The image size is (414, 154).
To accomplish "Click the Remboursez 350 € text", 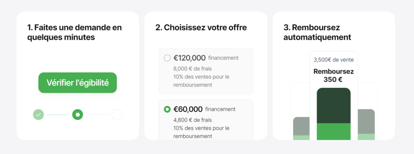I will [334, 75].
